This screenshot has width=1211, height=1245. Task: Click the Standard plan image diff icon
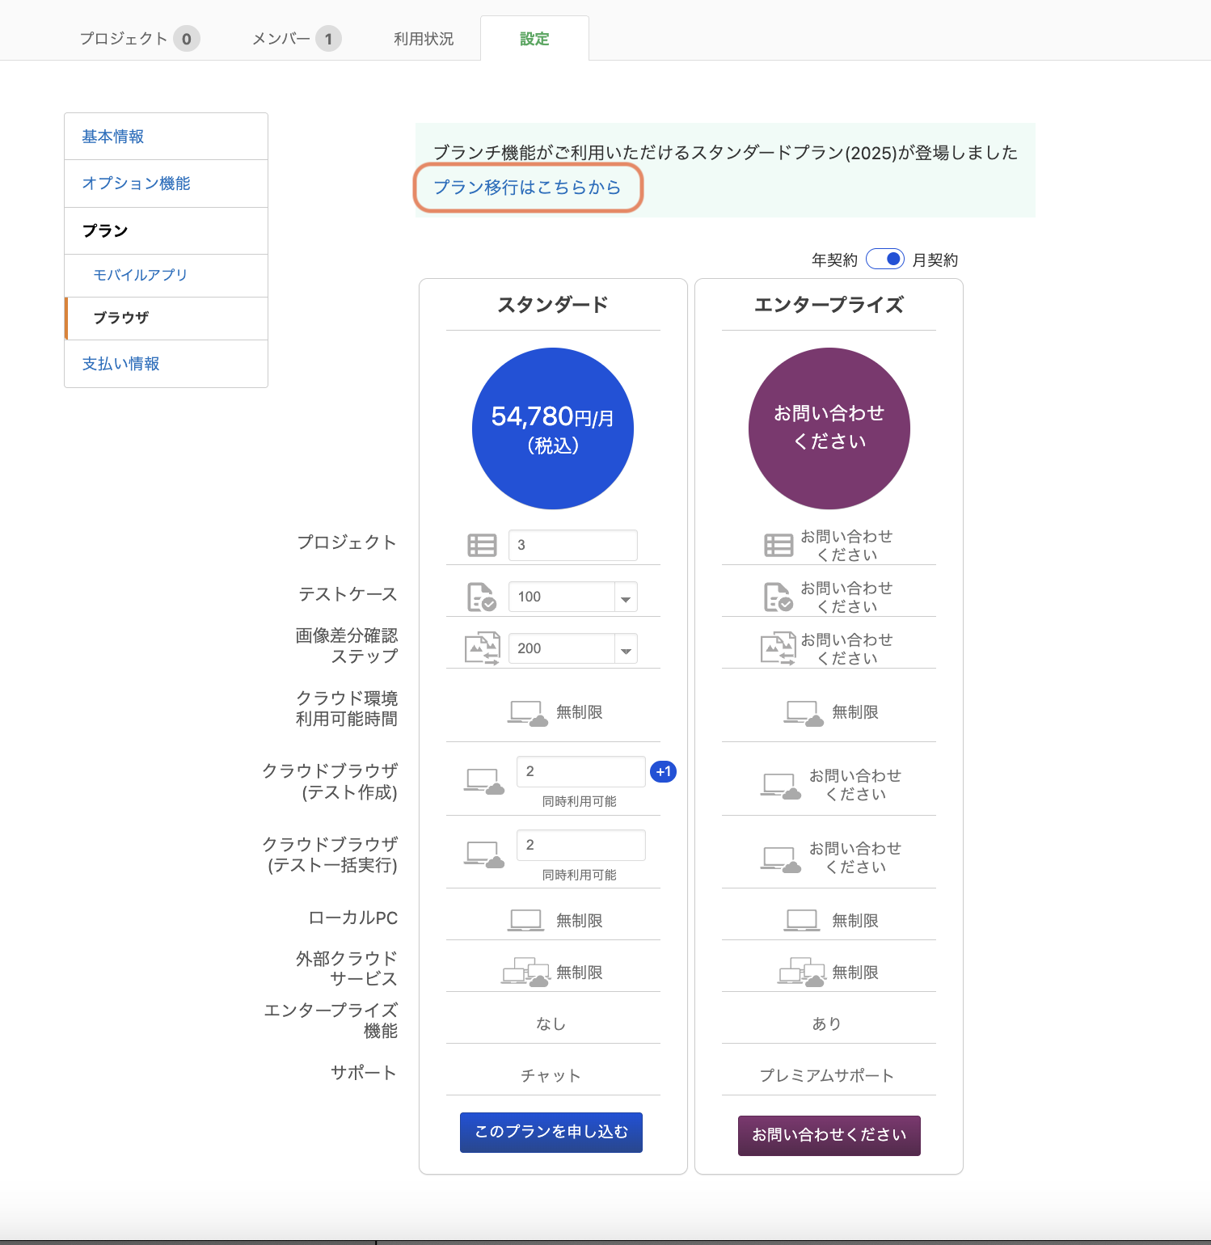[483, 649]
